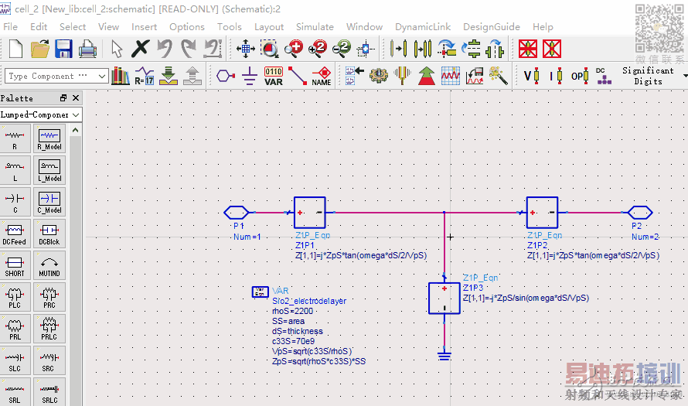
Task: Pick the SRC palette component
Action: tap(49, 361)
